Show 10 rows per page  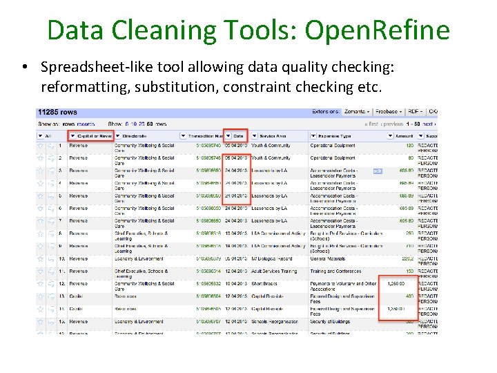tap(134, 124)
